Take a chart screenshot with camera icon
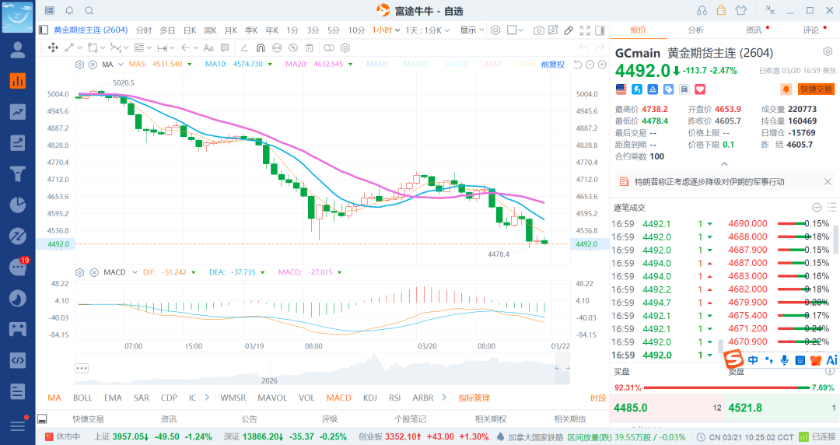The height and width of the screenshot is (445, 840). (x=538, y=30)
